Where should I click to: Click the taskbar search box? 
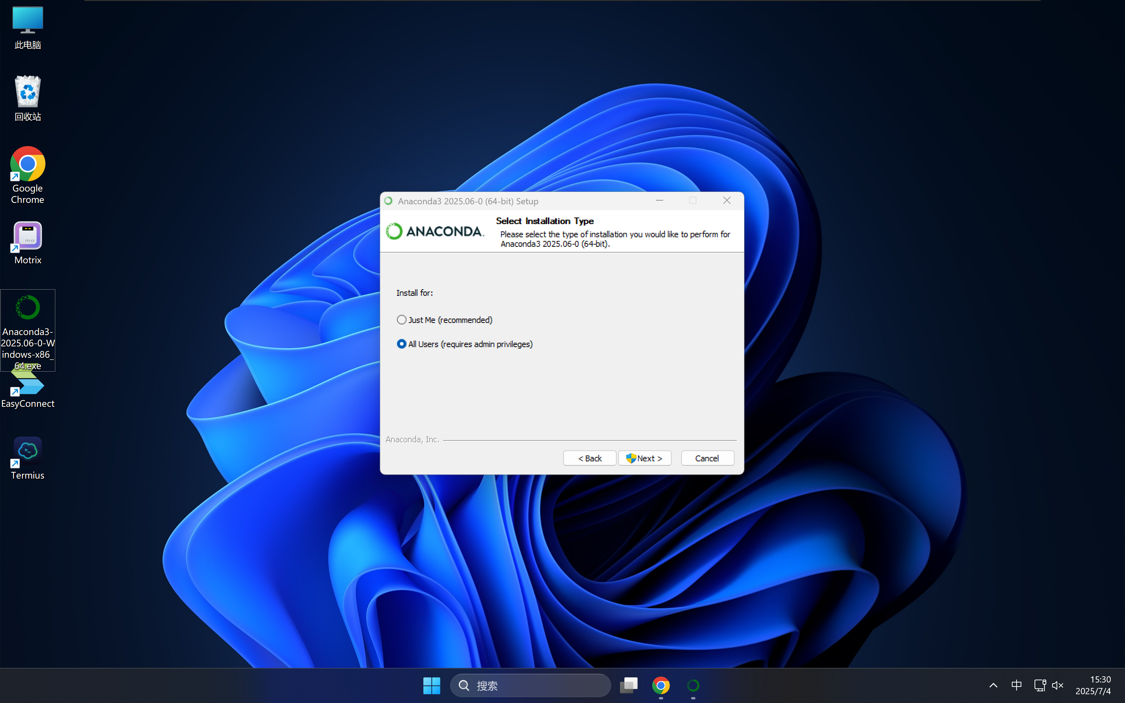pyautogui.click(x=530, y=685)
